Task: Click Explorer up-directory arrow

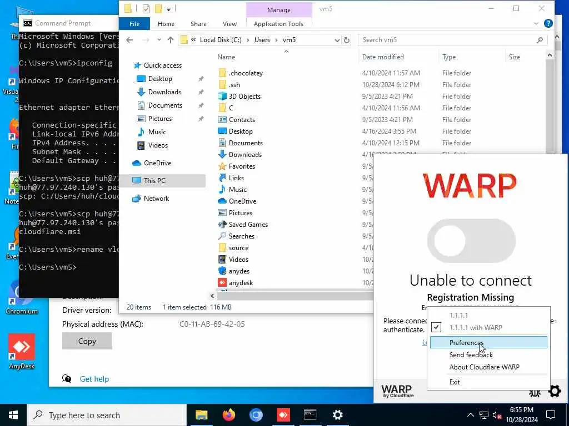Action: (170, 40)
